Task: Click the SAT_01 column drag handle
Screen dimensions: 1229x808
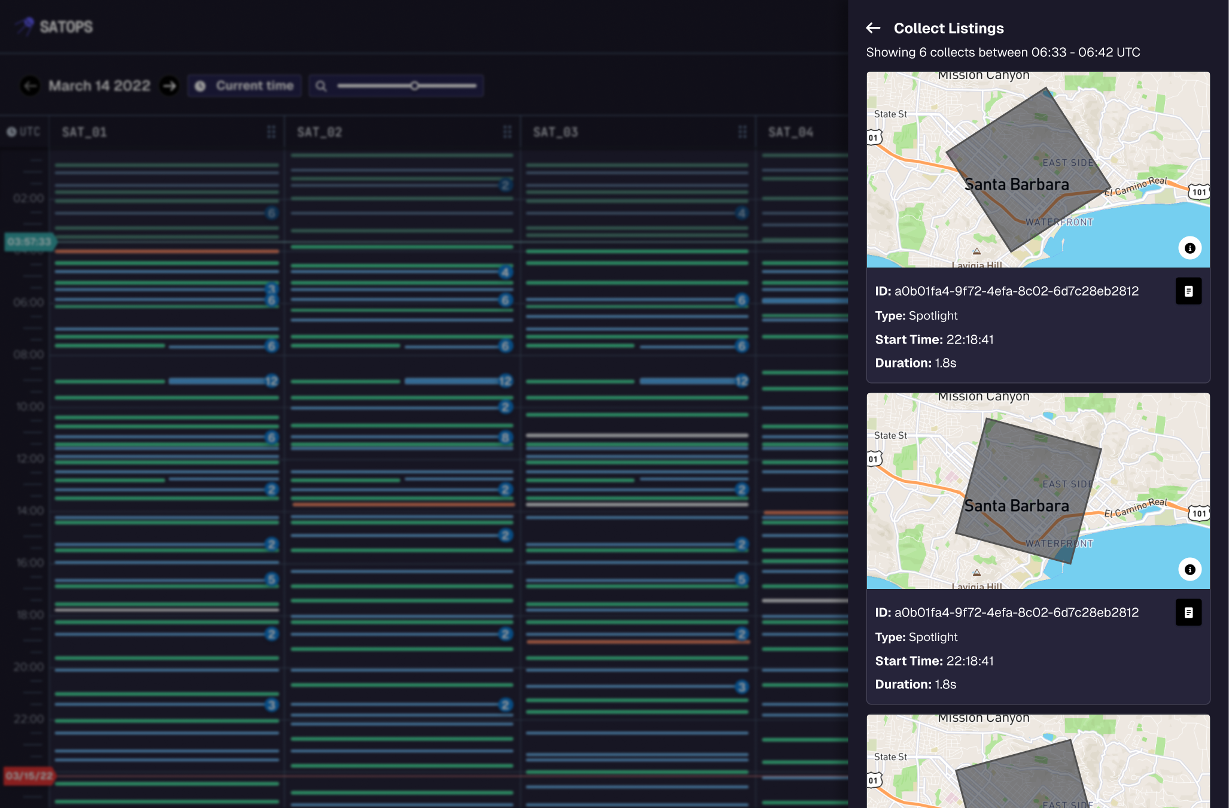Action: (271, 132)
